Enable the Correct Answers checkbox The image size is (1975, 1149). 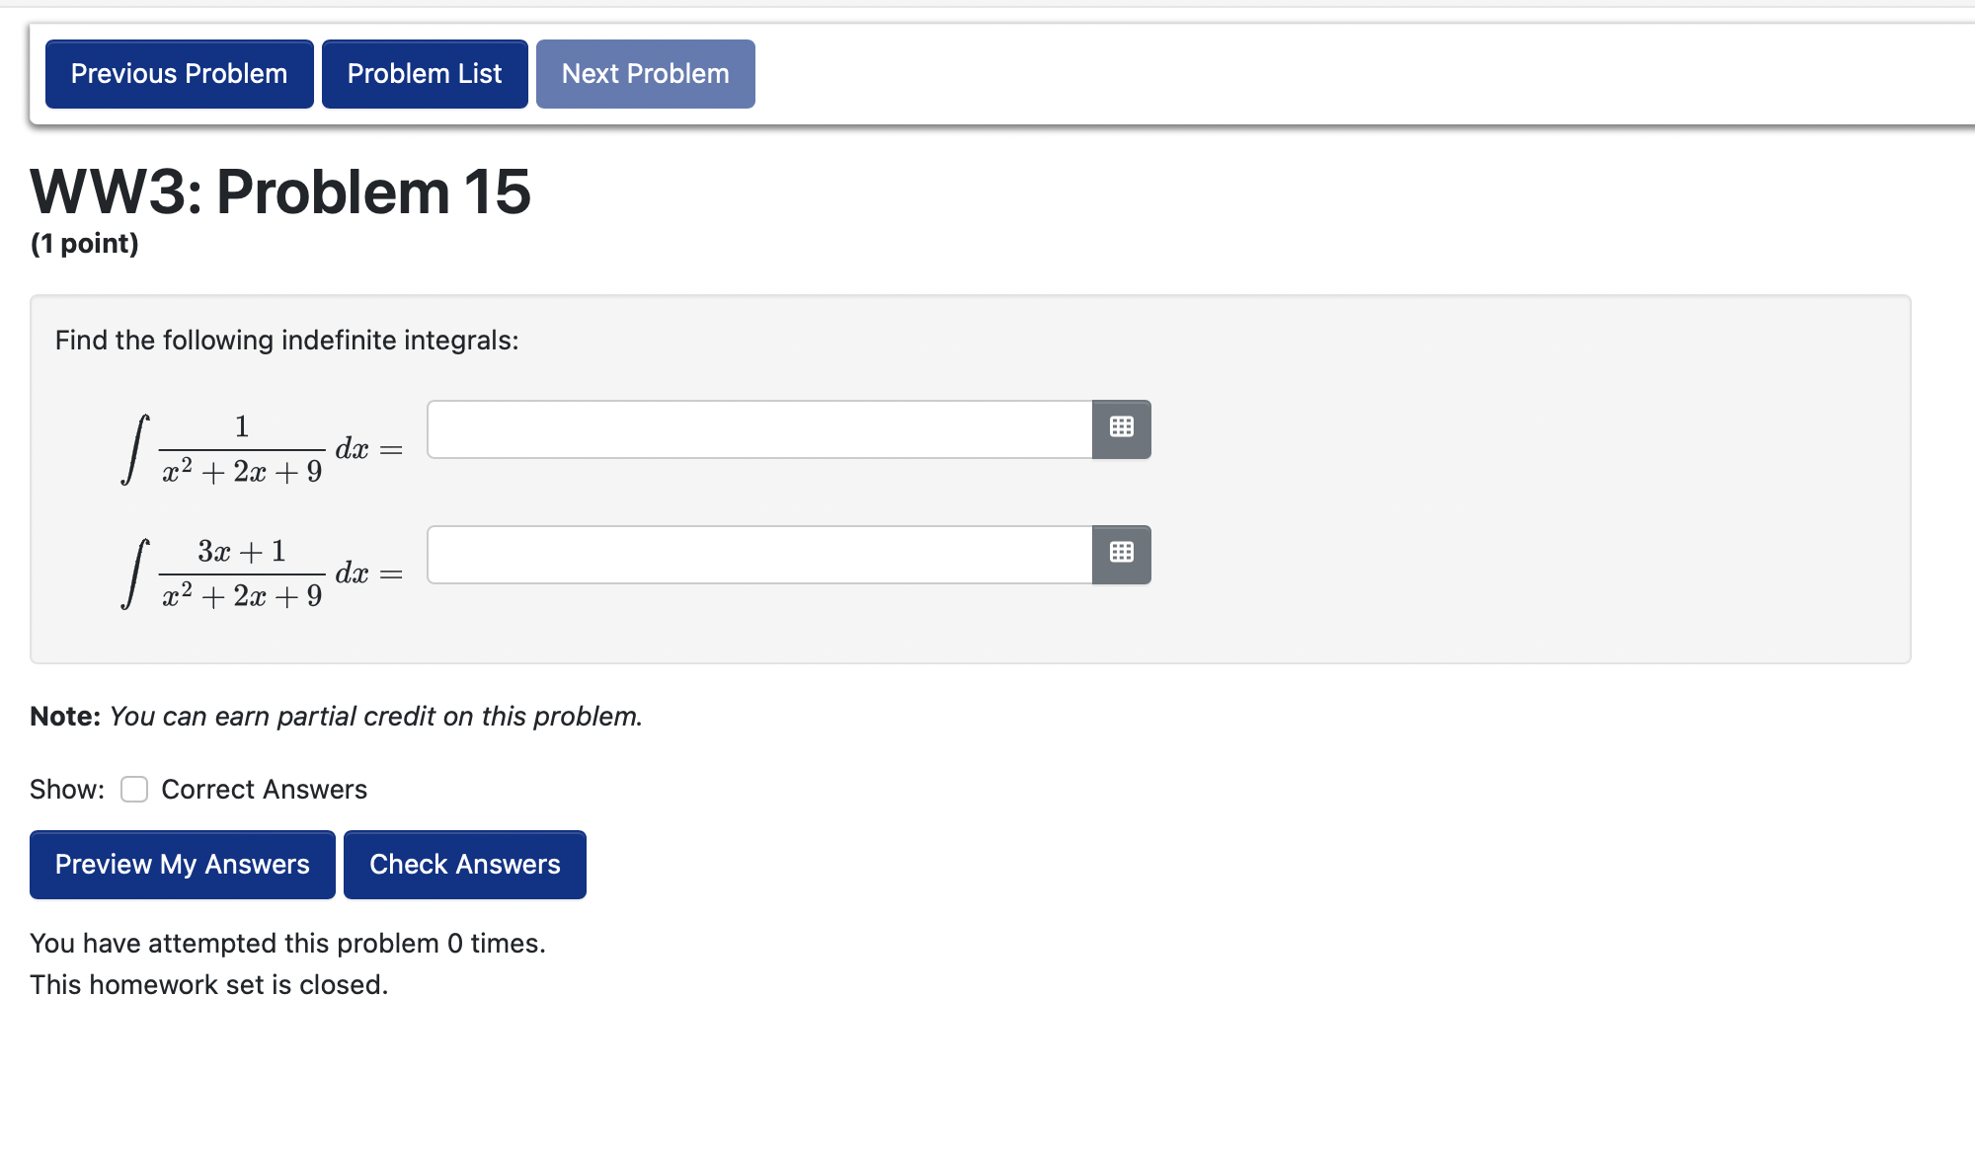click(134, 790)
